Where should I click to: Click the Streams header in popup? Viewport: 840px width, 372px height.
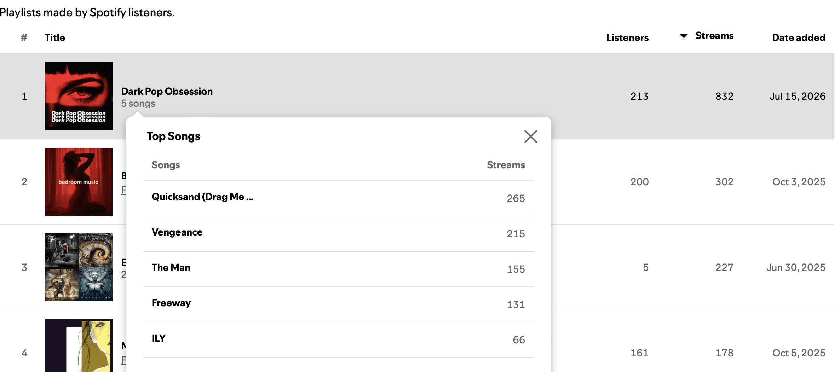506,165
